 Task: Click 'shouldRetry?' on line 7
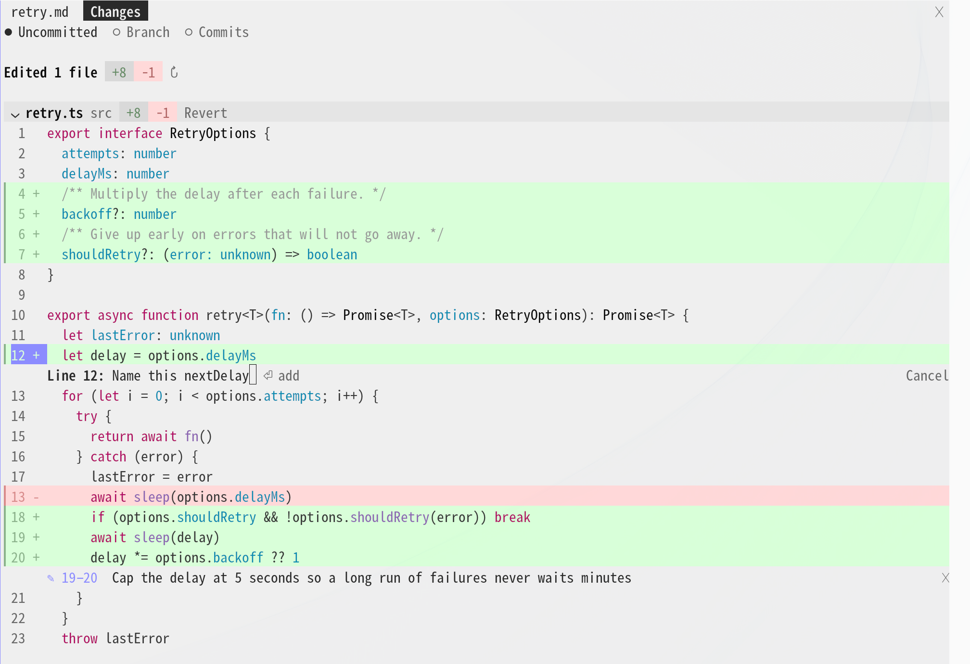(105, 255)
